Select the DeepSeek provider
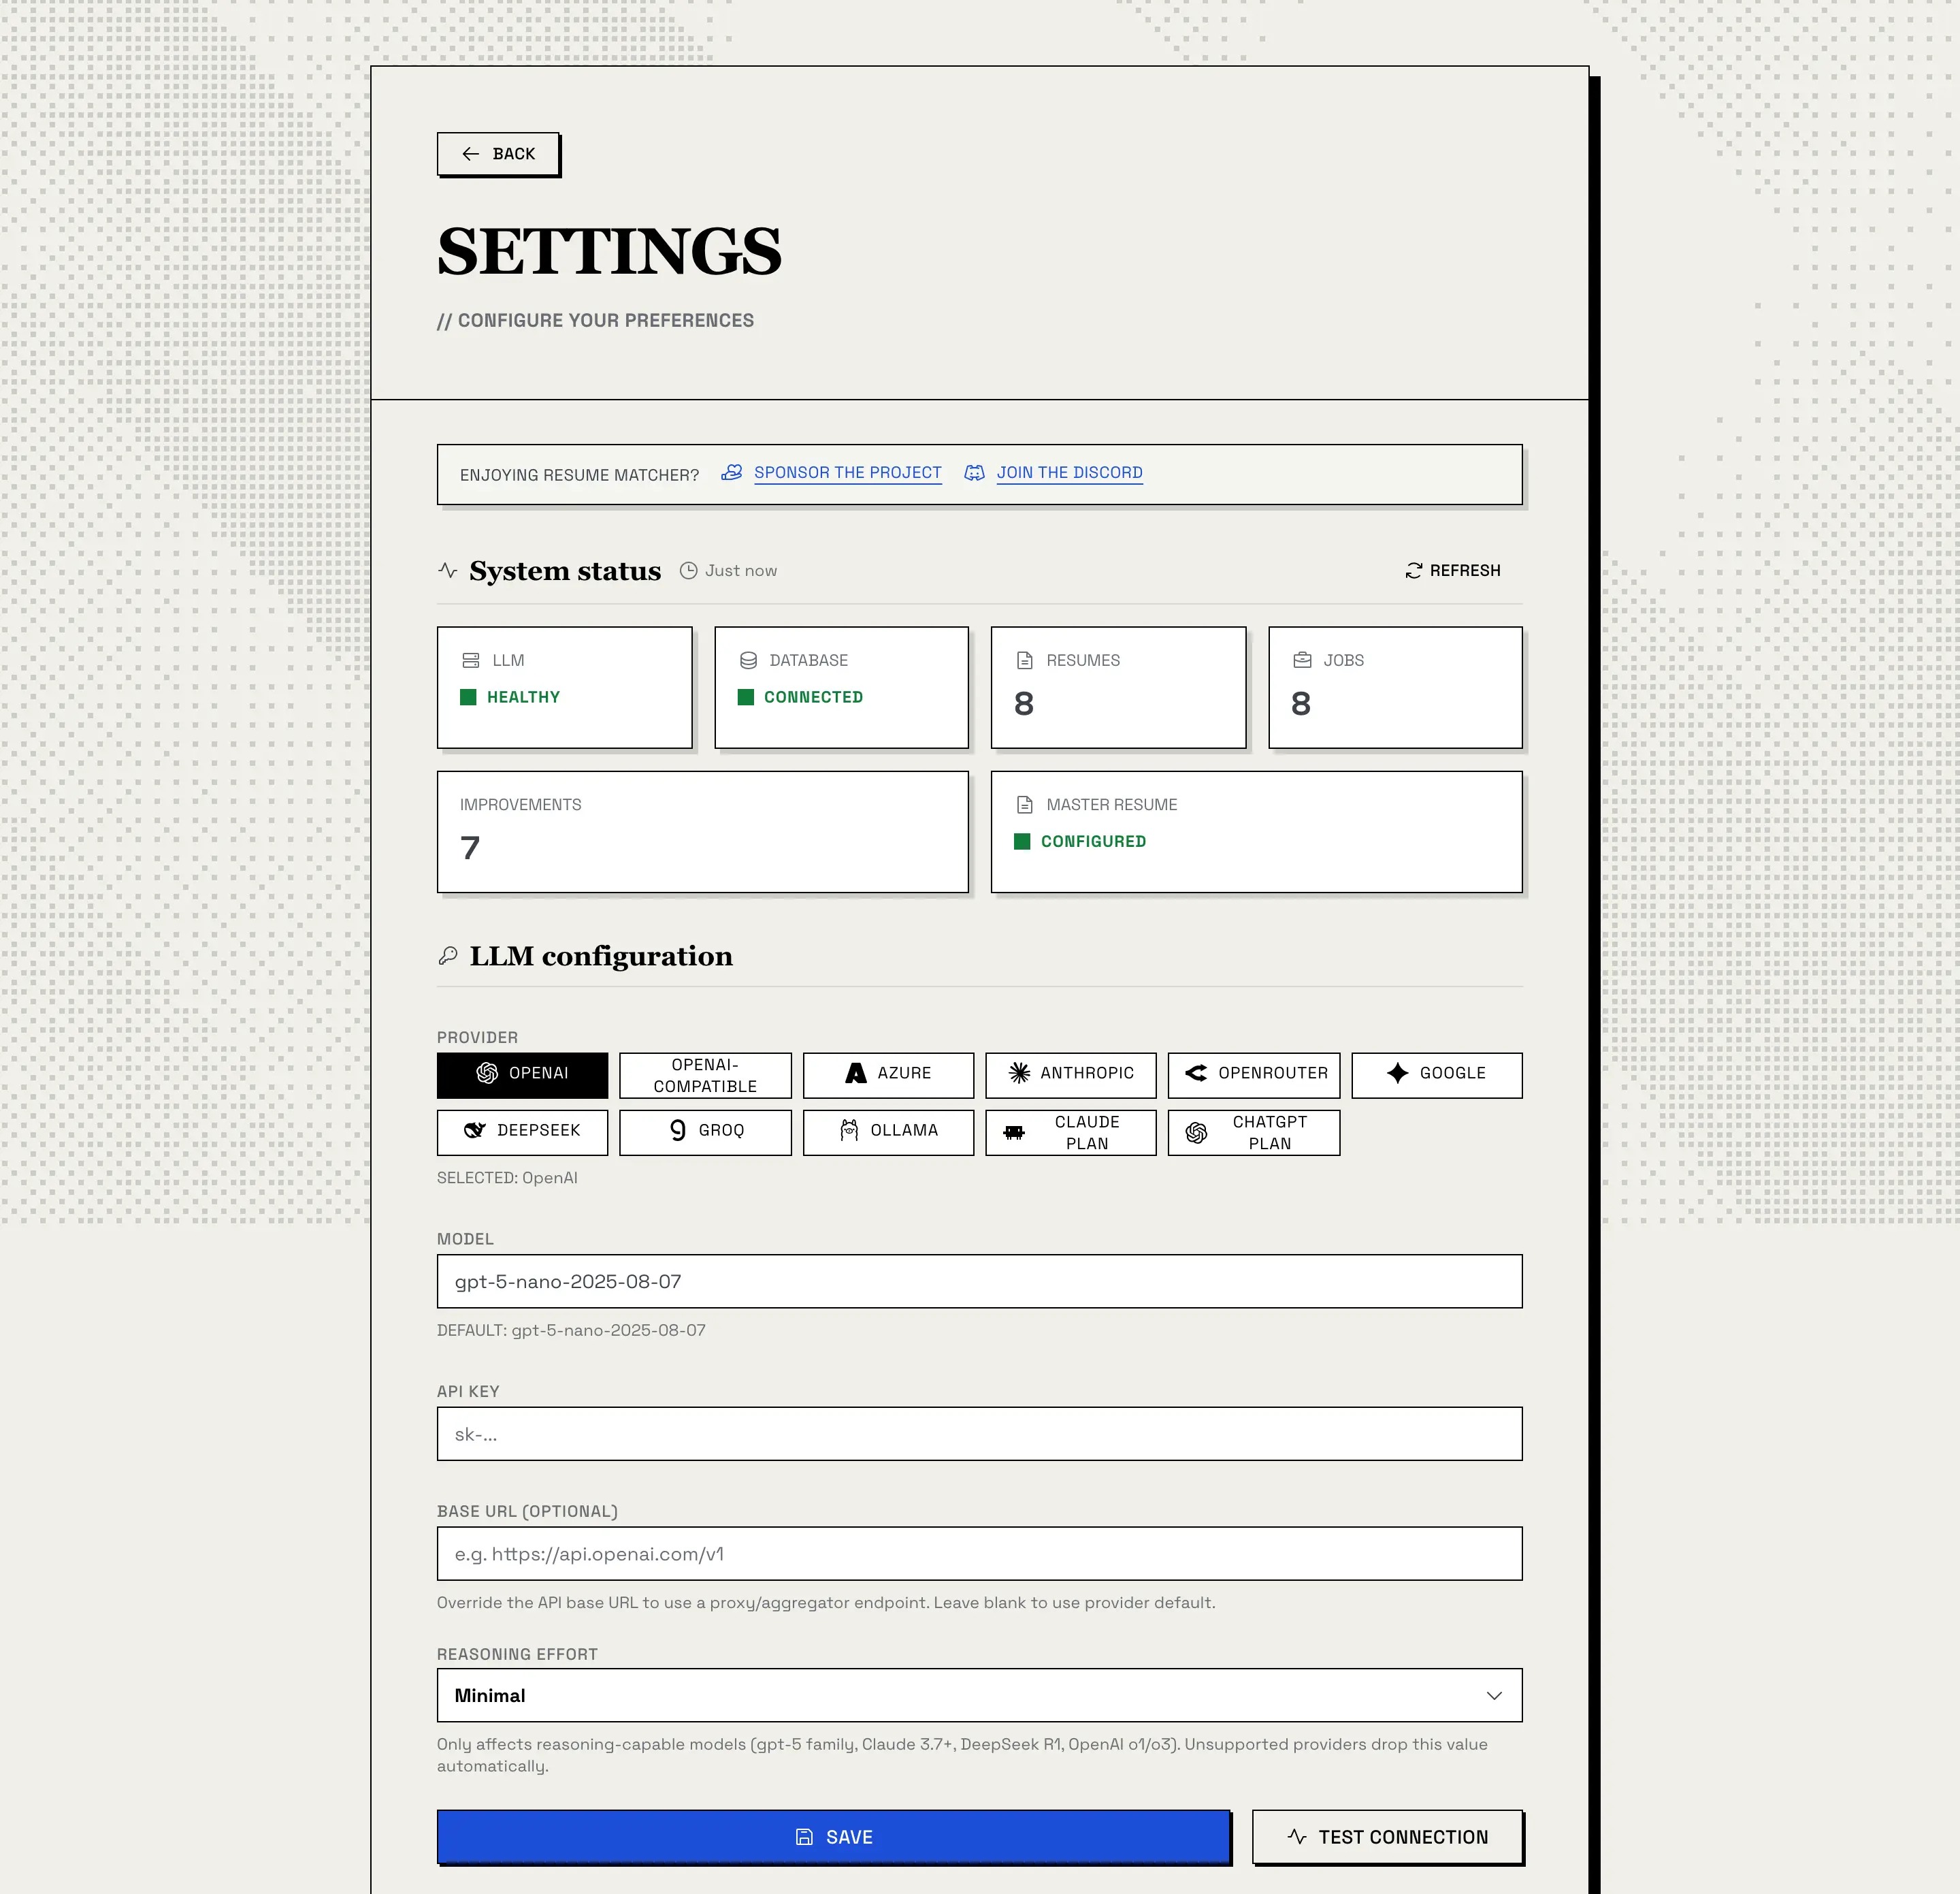1960x1894 pixels. coord(522,1131)
